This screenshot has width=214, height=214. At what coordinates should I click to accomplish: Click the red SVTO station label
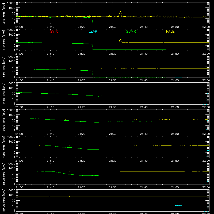54,31
